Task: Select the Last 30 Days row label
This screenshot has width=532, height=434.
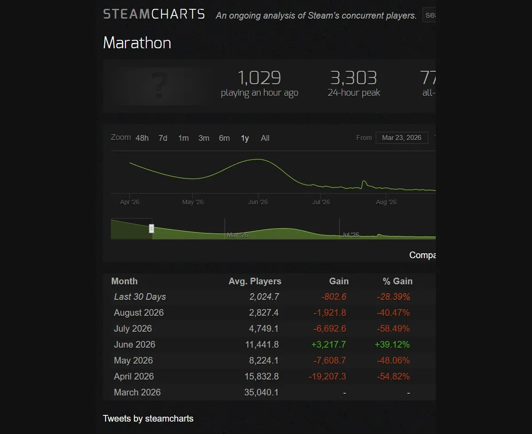Action: pyautogui.click(x=140, y=297)
